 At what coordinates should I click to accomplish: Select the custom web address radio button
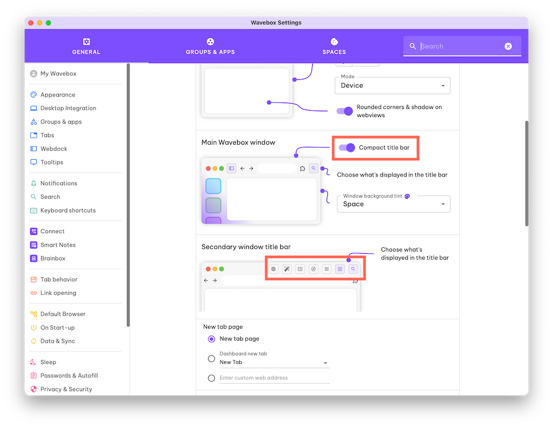point(211,378)
